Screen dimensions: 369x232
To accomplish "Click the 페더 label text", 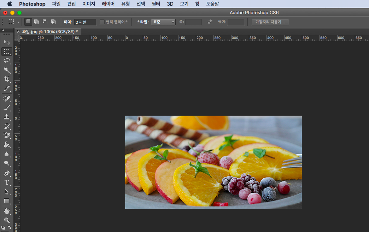I will (68, 22).
